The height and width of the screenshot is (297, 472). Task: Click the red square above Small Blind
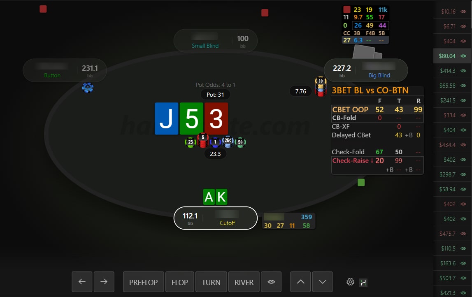(265, 13)
